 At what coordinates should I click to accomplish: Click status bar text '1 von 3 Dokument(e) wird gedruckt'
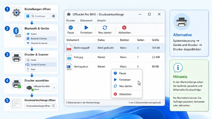145,103
